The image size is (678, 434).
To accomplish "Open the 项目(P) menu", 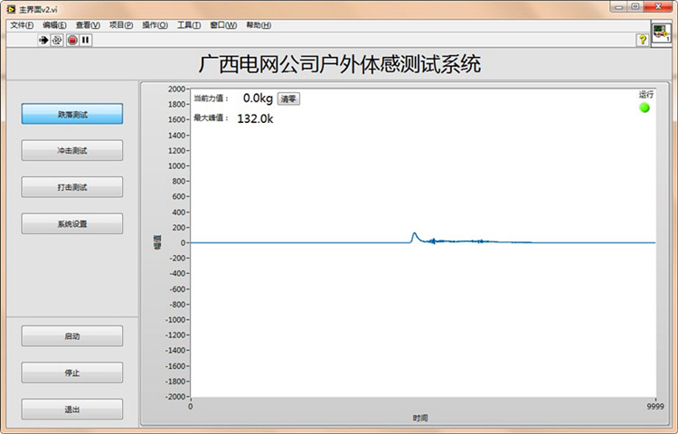I will [x=121, y=25].
